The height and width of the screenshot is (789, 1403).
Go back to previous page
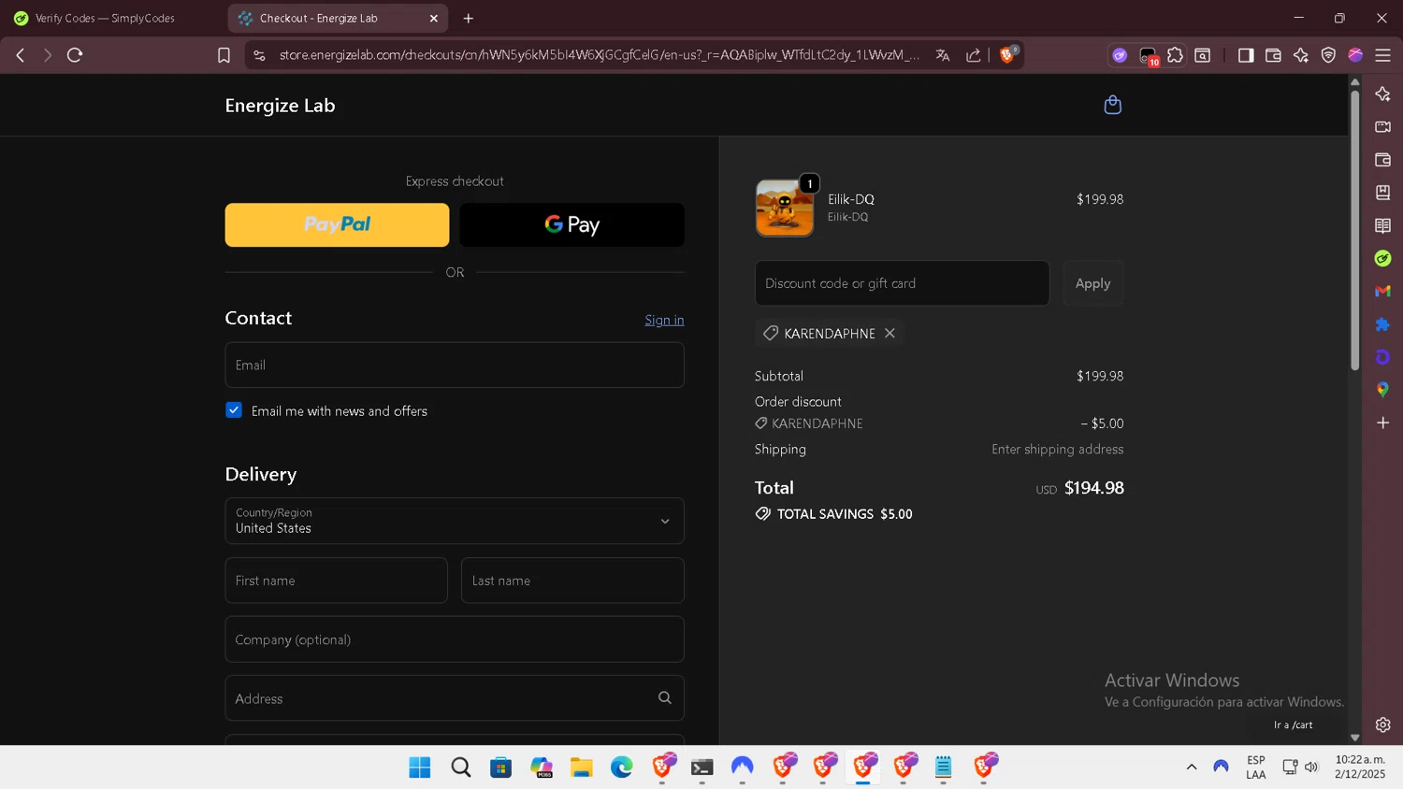[x=20, y=55]
